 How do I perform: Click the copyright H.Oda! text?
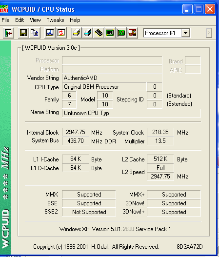point(96,247)
